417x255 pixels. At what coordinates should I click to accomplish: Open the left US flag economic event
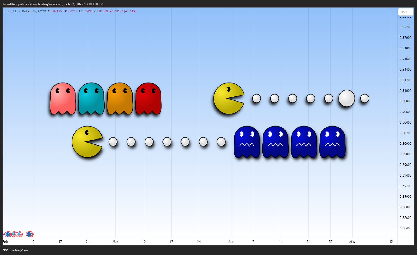[x=14, y=234]
